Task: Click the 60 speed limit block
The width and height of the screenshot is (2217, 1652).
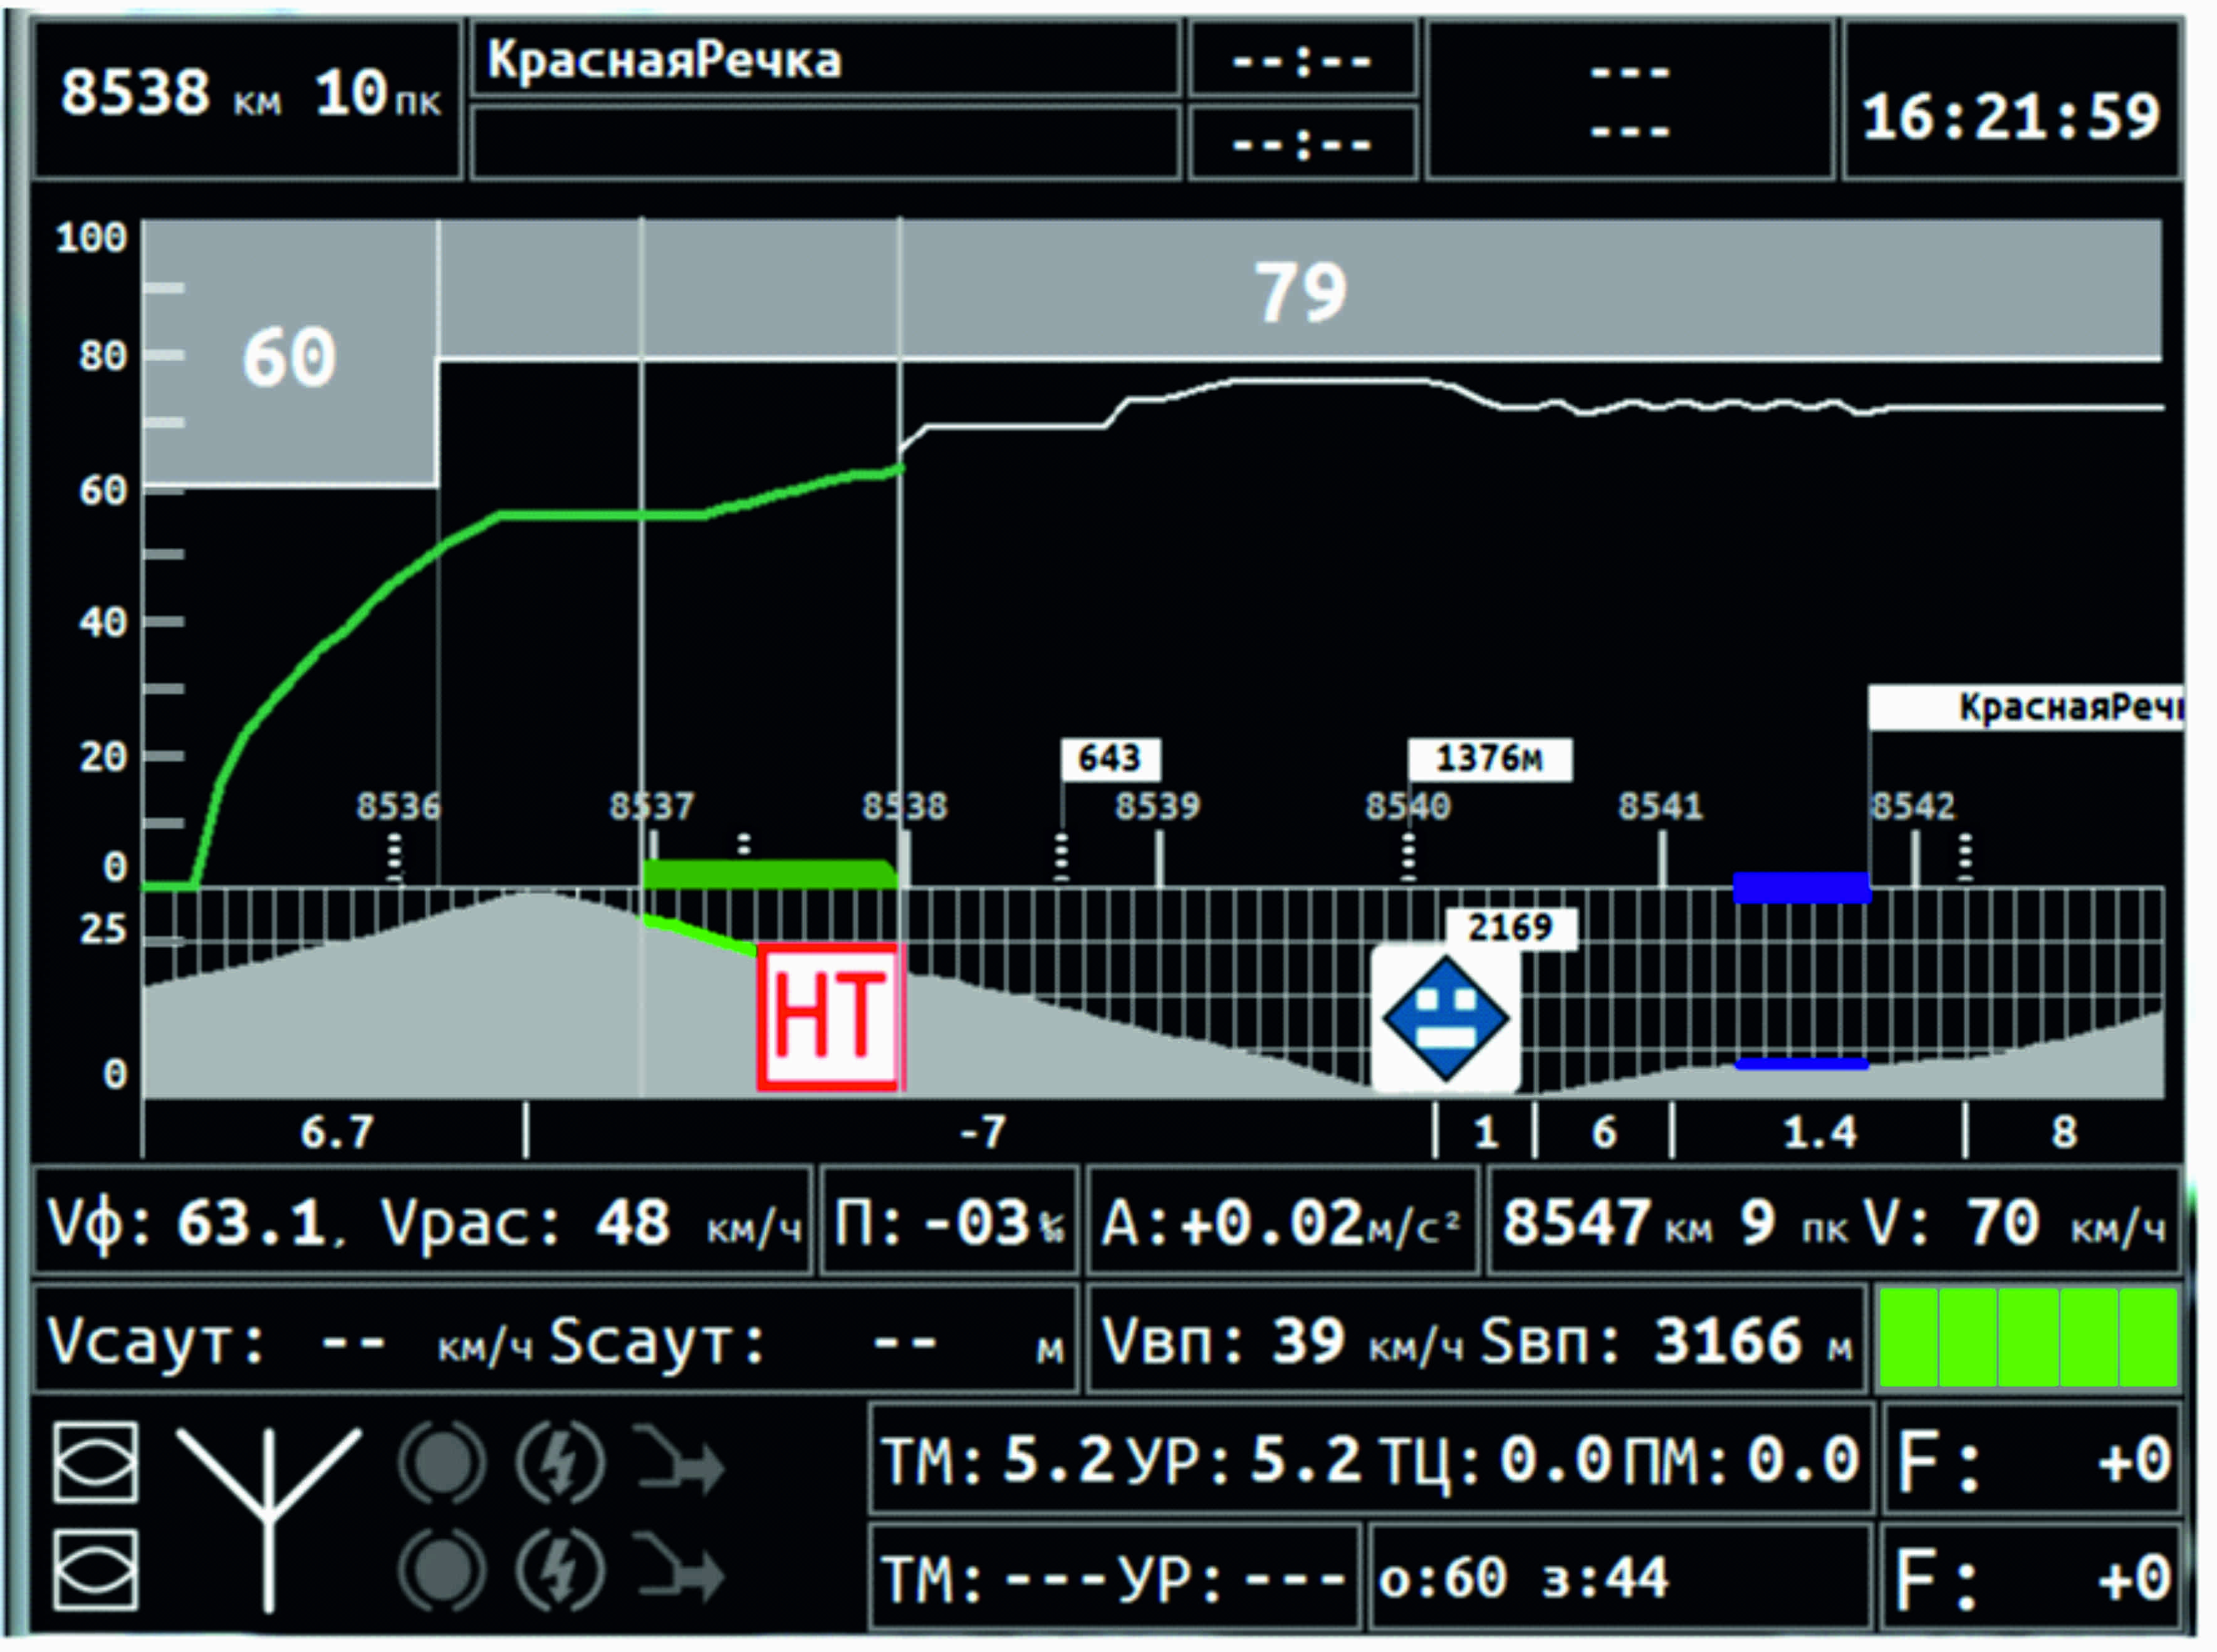Action: (x=290, y=356)
